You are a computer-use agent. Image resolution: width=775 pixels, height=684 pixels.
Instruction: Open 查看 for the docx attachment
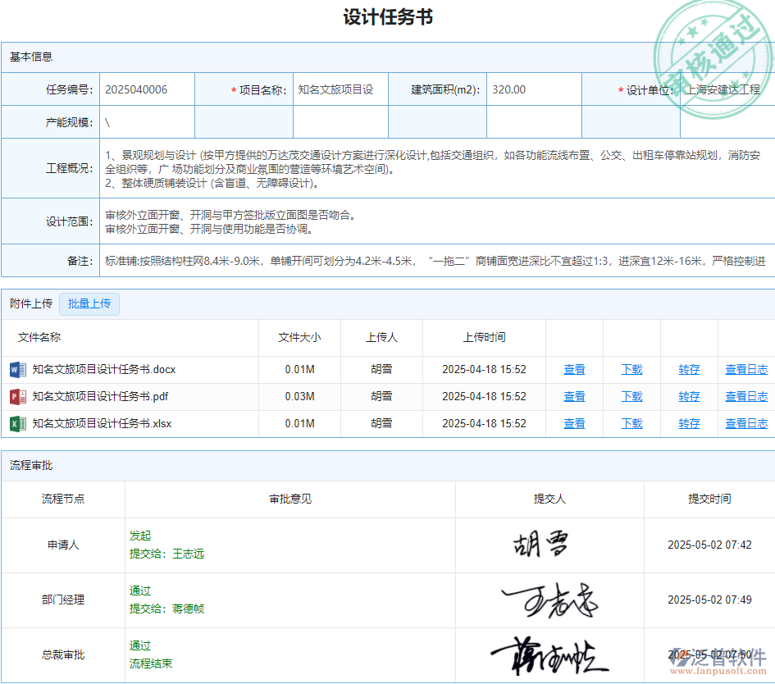point(574,369)
